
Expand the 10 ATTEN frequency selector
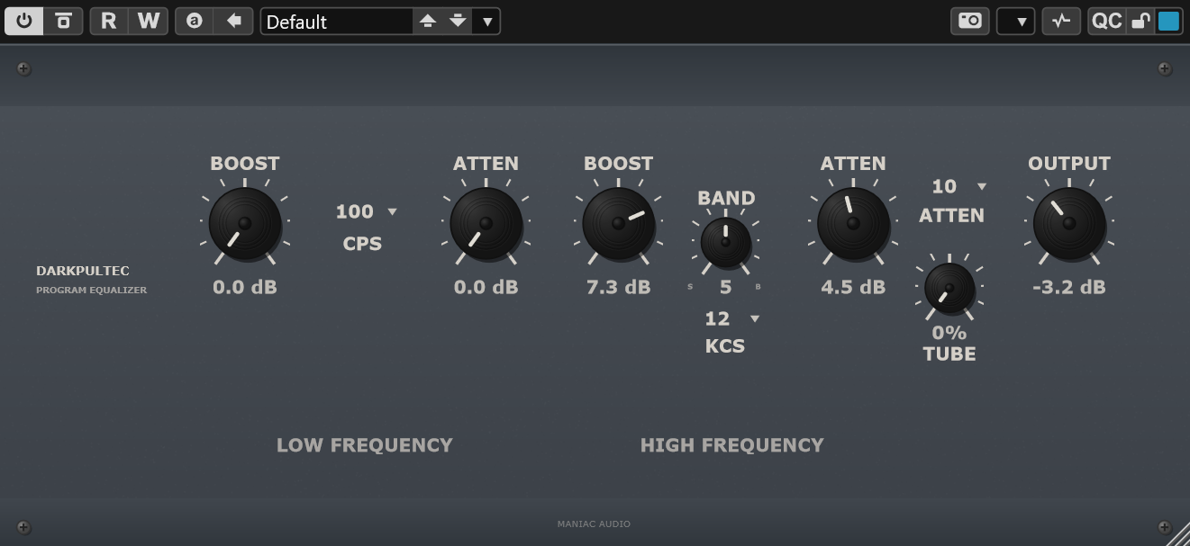coord(981,187)
